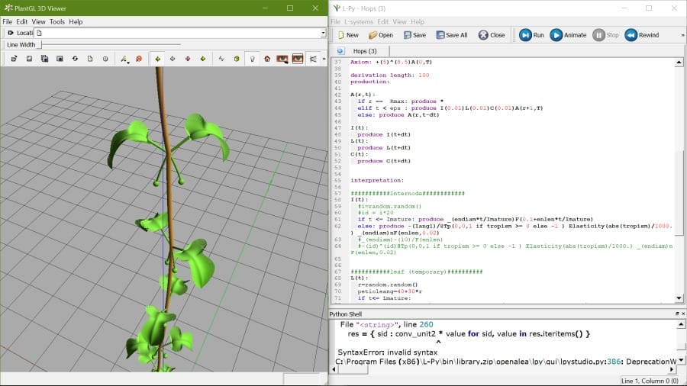Click the red target selection icon

(139, 59)
